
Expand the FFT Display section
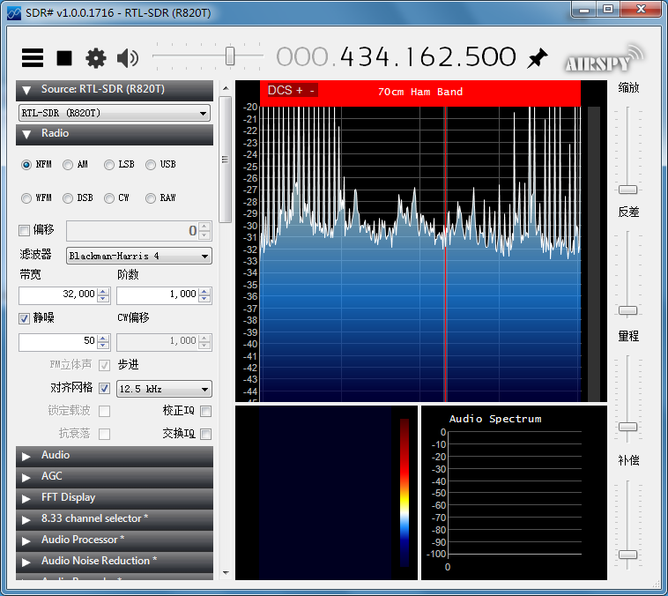point(115,498)
